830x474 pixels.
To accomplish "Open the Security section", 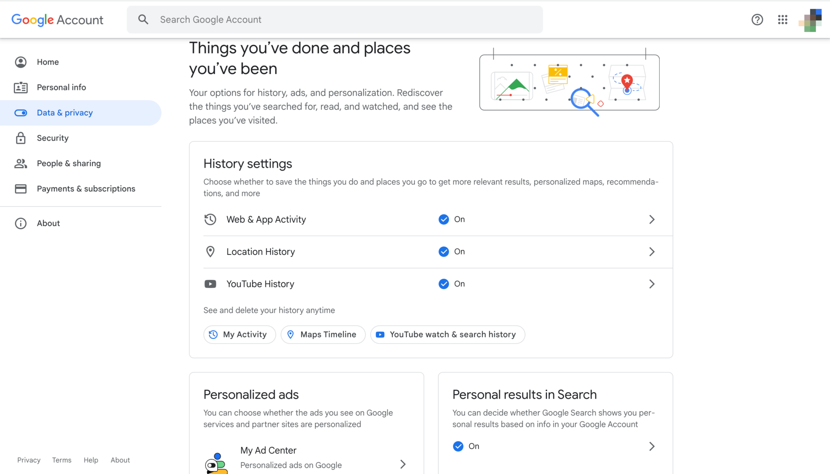I will coord(81,138).
